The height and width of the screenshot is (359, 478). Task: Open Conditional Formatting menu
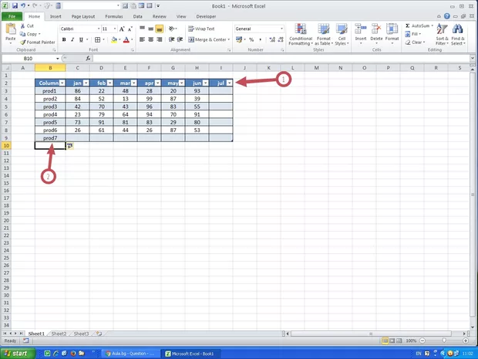301,34
